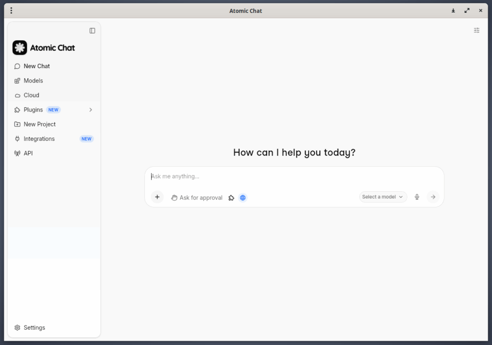Click the expand-arrows maximize icon in title bar
This screenshot has height=345, width=492.
click(x=467, y=11)
